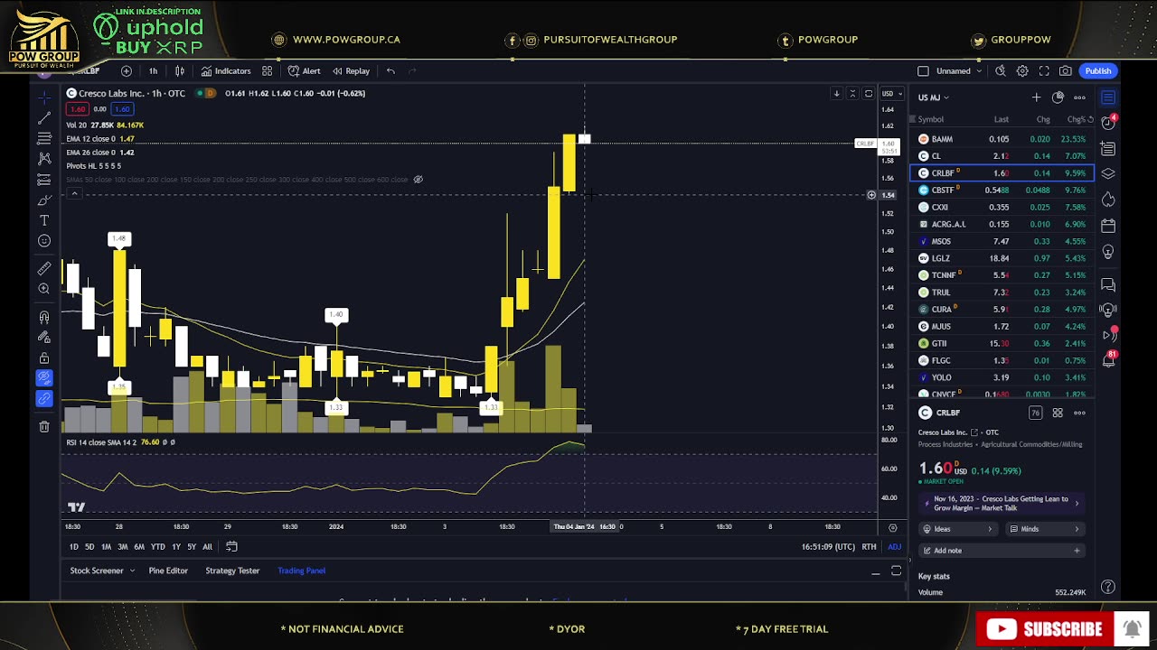Open the Hotlists flame panel
Viewport: 1157px width, 650px height.
pyautogui.click(x=1108, y=200)
